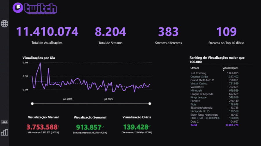Image resolution: width=261 pixels, height=146 pixels.
Task: Select right handle of date range slider
Action: [150, 104]
